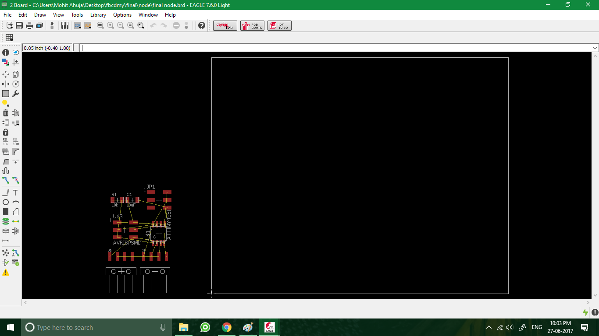
Task: Open the zoom select dropdown icon
Action: pos(141,26)
